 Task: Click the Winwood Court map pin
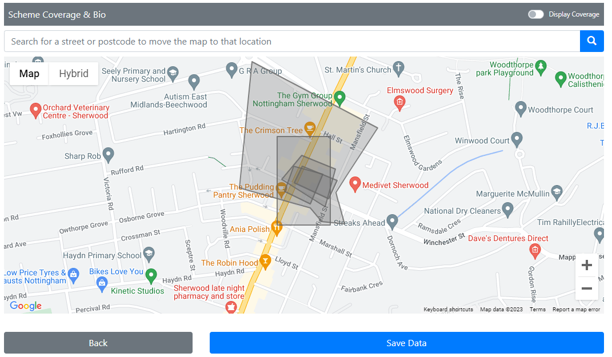517,140
